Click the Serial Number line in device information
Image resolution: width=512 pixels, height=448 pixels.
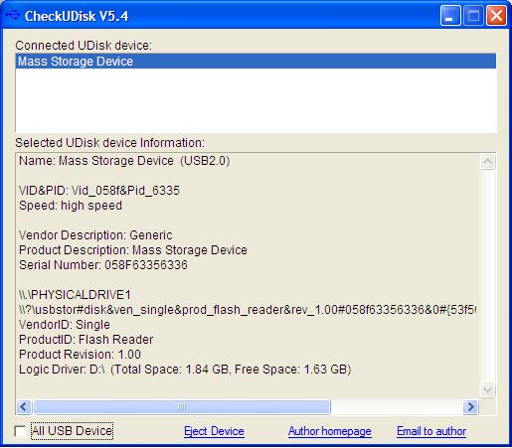(103, 265)
